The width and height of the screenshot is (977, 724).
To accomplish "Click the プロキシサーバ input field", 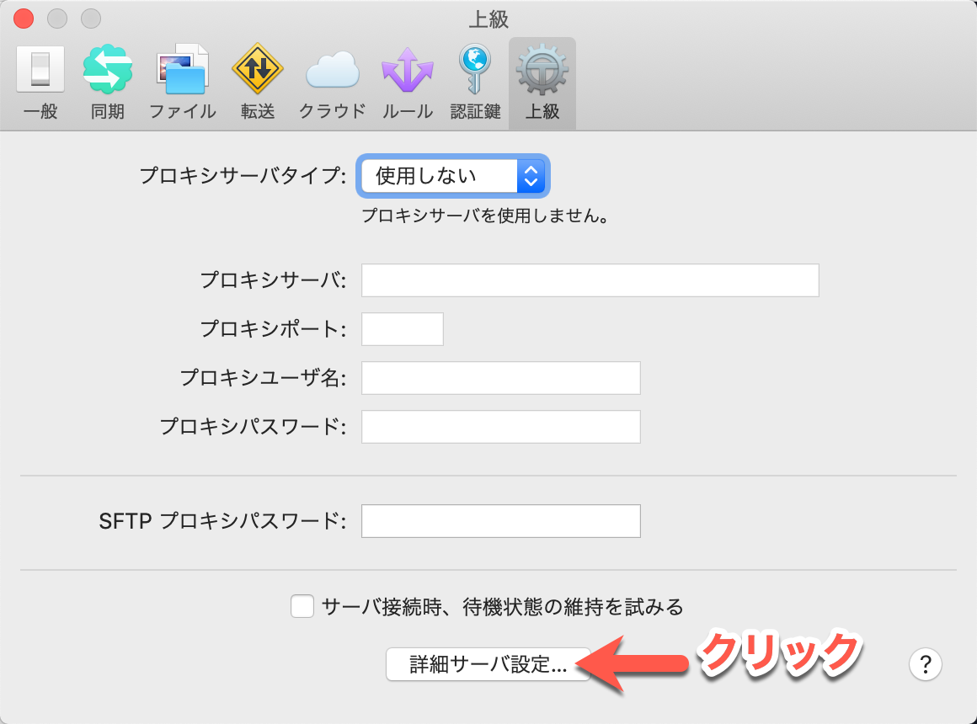I will 590,280.
